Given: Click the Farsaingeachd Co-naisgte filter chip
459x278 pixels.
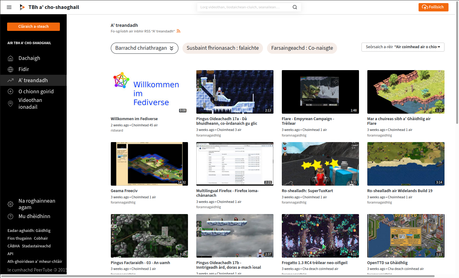Looking at the screenshot, I should tap(302, 48).
